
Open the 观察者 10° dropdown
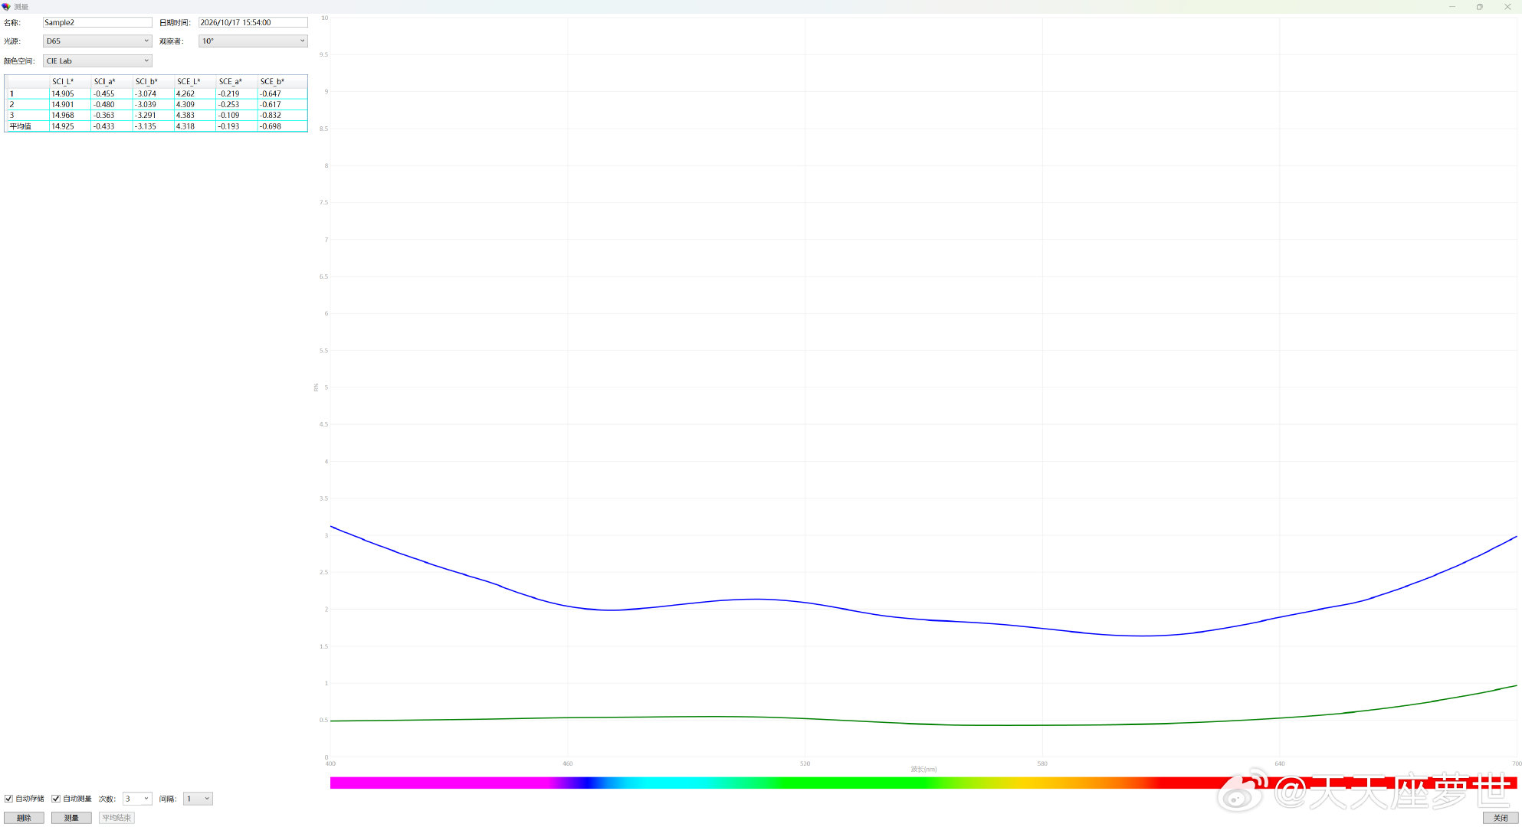tap(253, 41)
